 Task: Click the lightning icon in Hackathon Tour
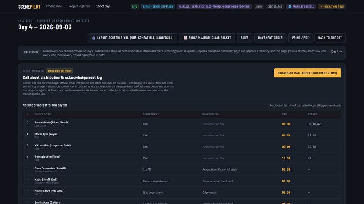(322, 6)
